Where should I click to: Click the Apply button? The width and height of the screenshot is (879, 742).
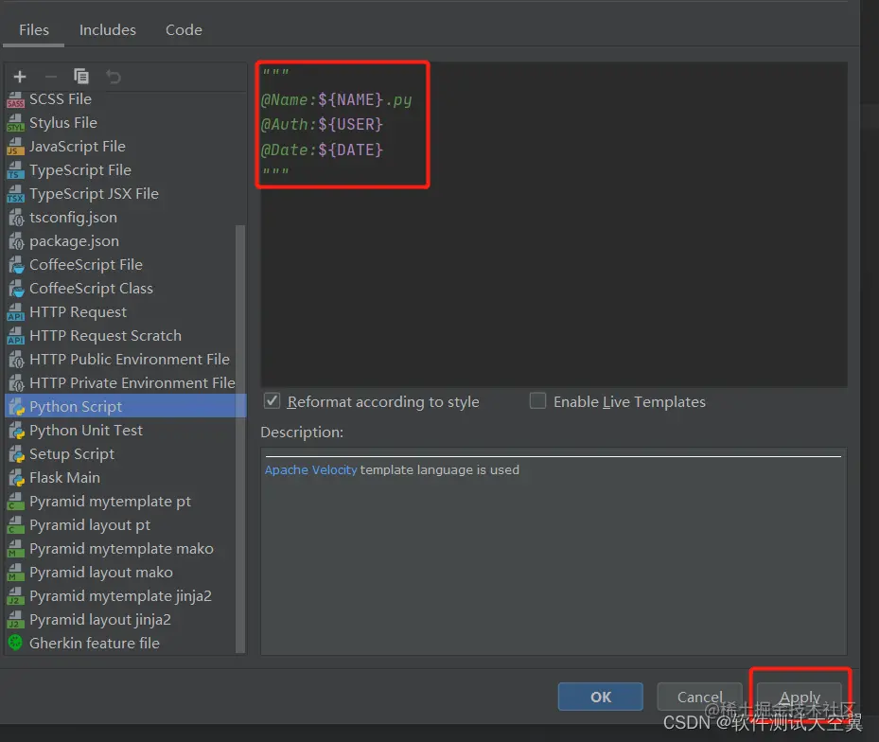click(x=800, y=697)
